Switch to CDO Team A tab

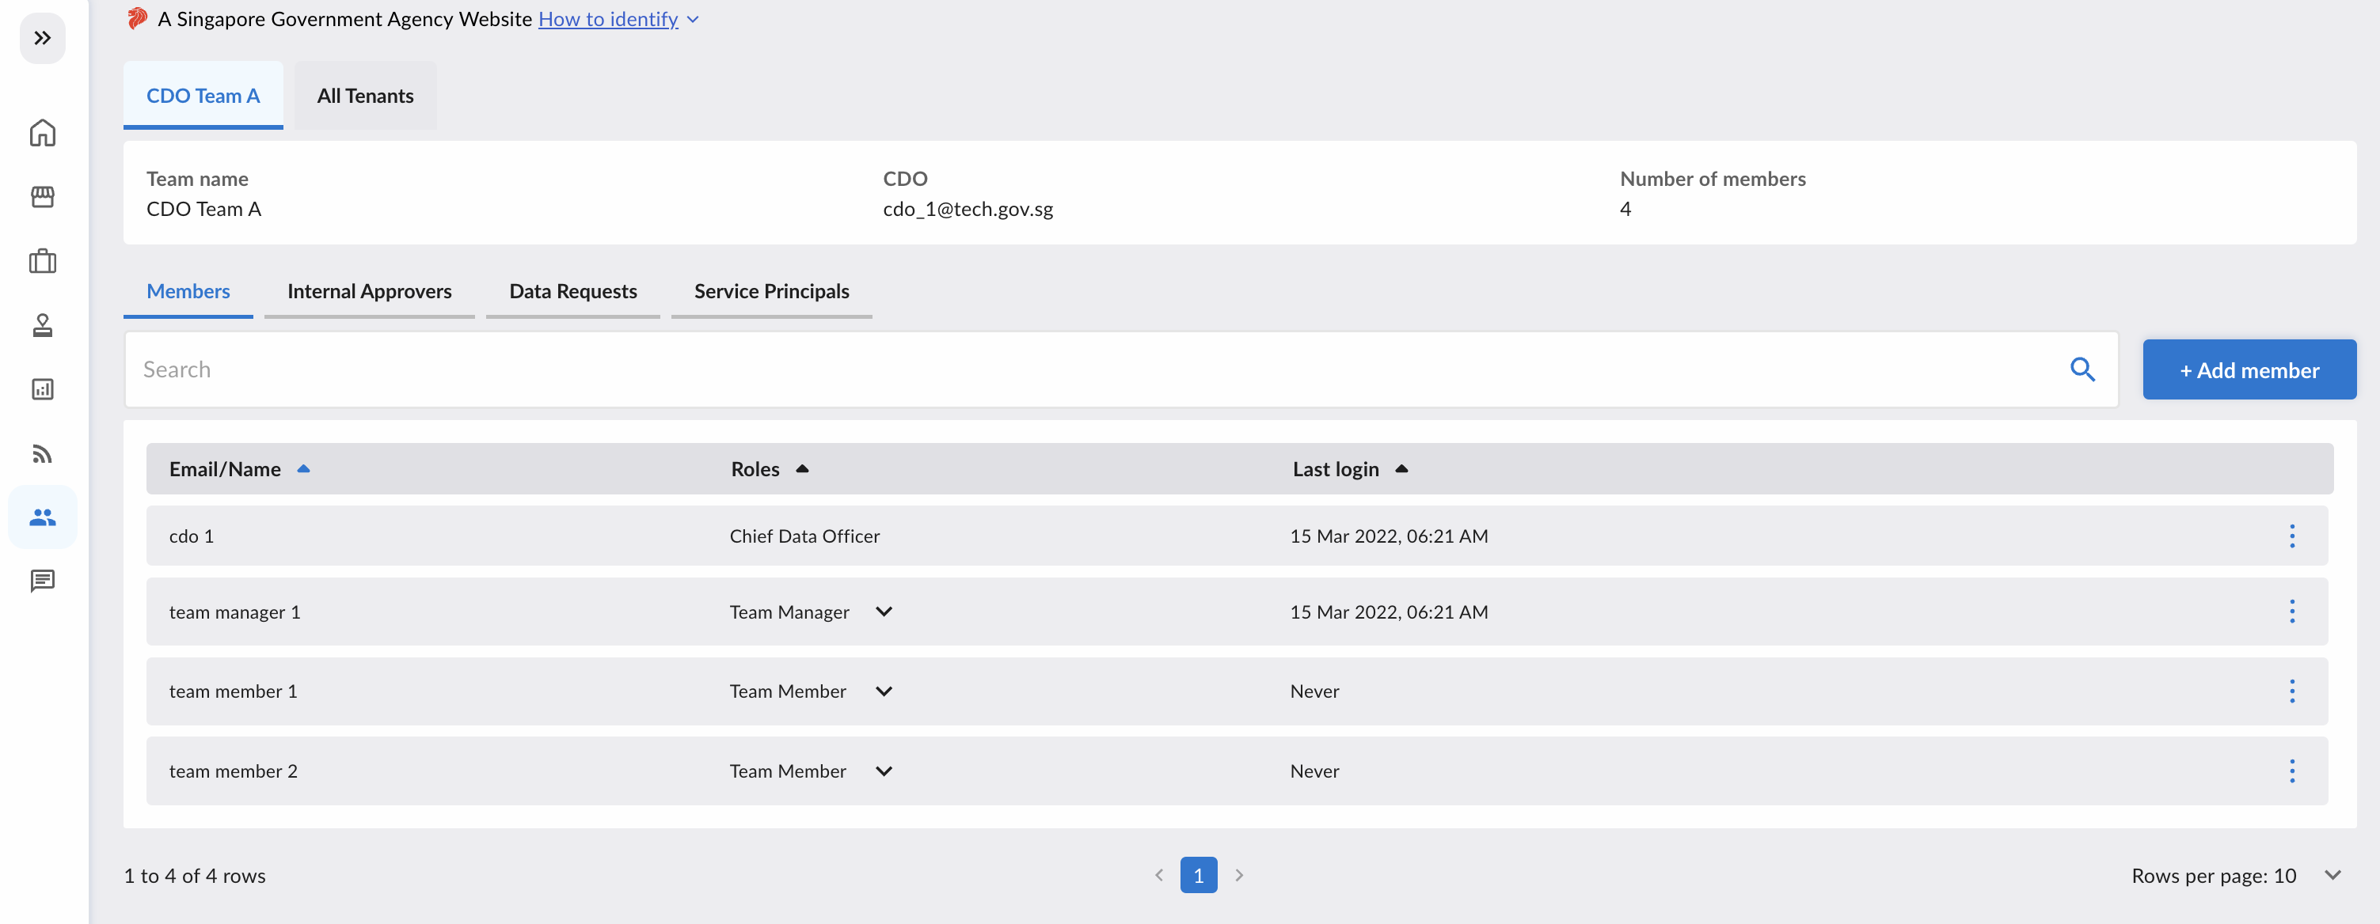point(203,95)
